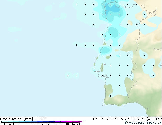Click the "(00+180" forecast offset text
The image size is (162, 125).
(x=154, y=119)
